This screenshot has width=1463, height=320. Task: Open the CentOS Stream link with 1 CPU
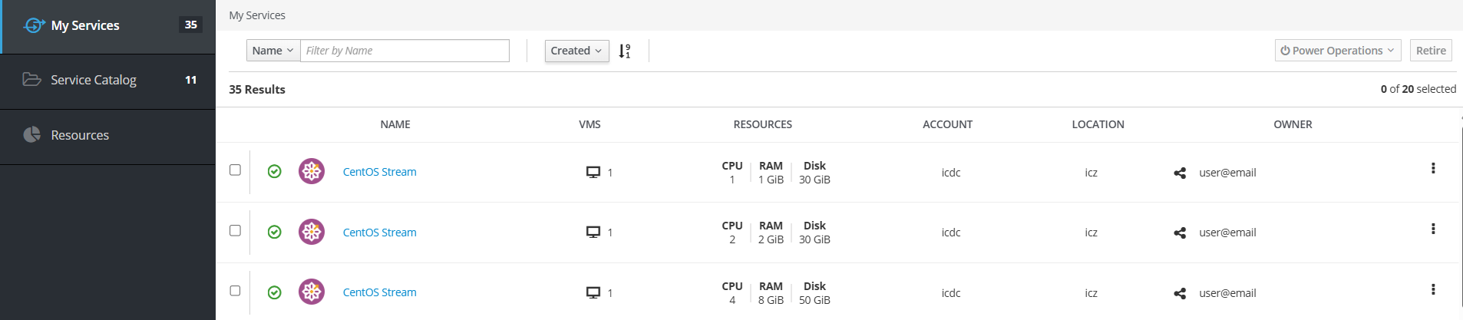coord(379,172)
